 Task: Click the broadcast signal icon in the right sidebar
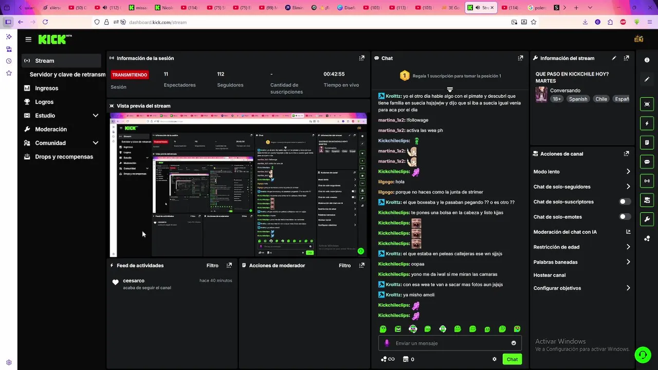pos(647,181)
